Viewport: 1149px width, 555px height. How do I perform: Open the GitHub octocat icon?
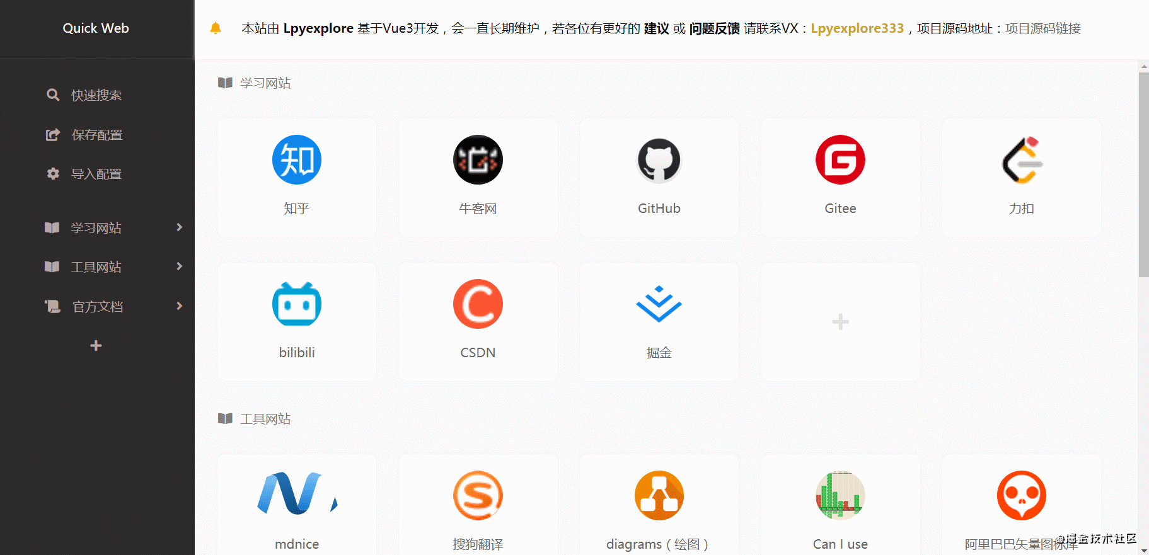[659, 160]
